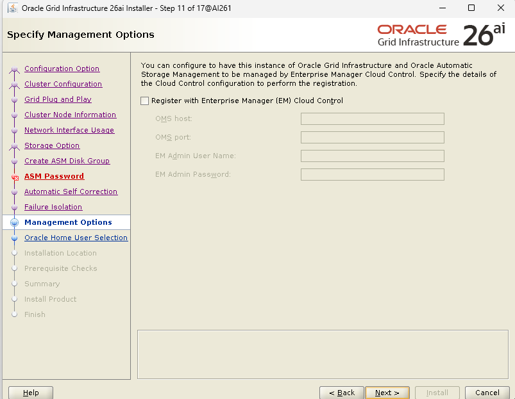Image resolution: width=515 pixels, height=399 pixels.
Task: Click the Storage Option step marker icon
Action: (x=14, y=146)
